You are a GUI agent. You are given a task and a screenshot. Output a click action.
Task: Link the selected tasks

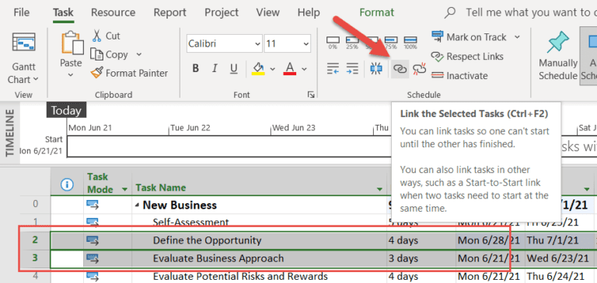point(400,69)
